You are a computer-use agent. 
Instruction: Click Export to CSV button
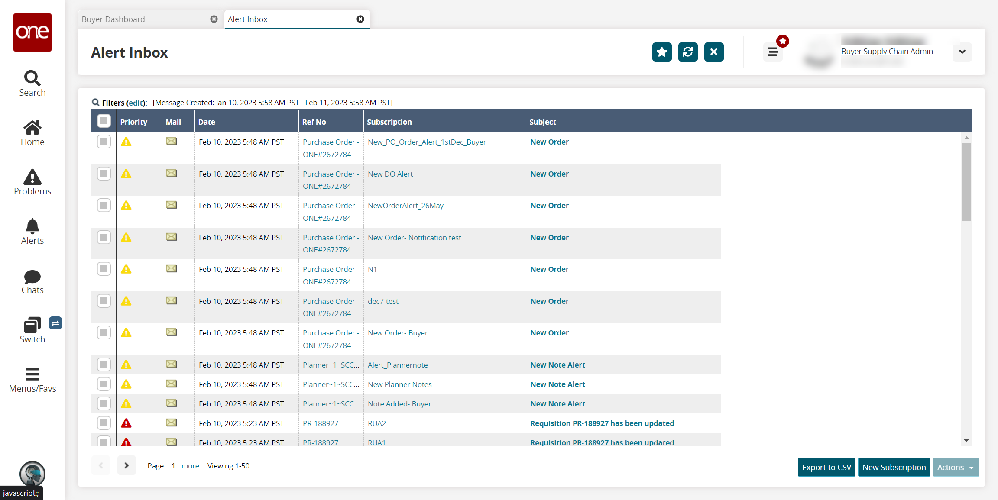point(826,467)
